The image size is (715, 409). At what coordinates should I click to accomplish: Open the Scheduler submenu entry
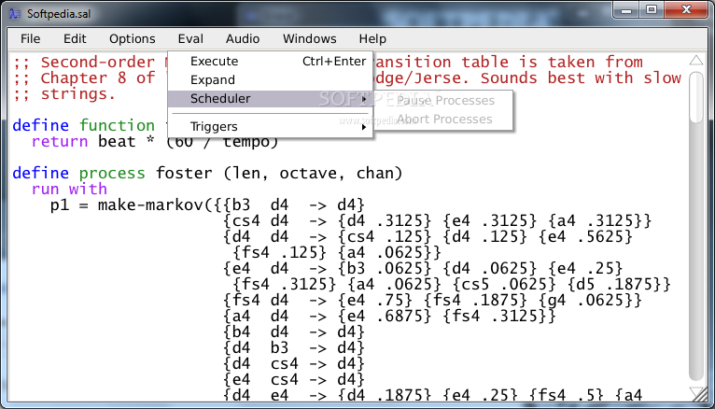pos(271,98)
